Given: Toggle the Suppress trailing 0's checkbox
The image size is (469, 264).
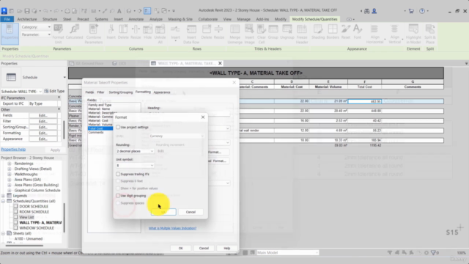Looking at the screenshot, I should click(118, 174).
